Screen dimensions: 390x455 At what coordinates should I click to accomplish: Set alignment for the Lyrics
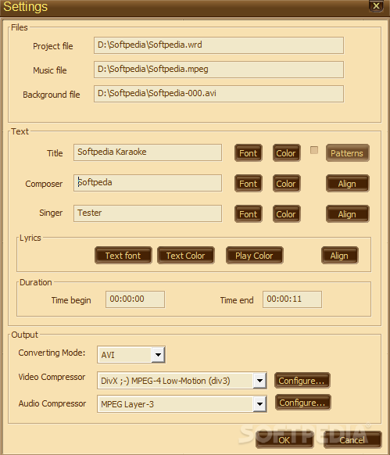[x=339, y=256]
